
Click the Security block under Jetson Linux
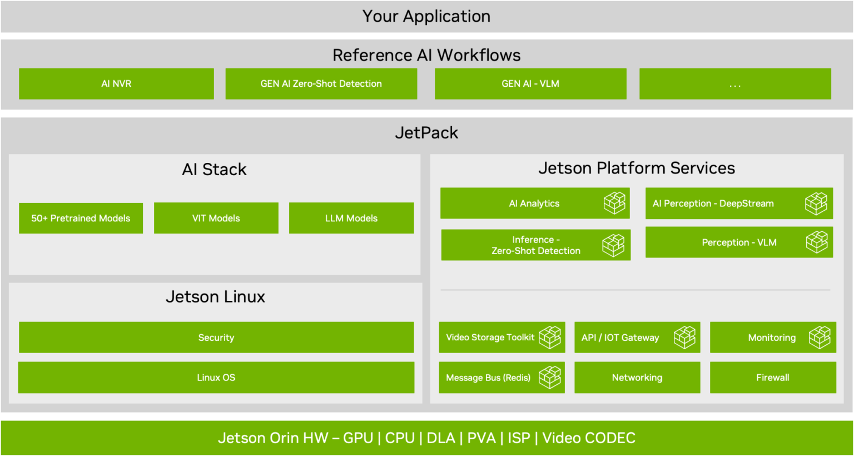pyautogui.click(x=216, y=337)
